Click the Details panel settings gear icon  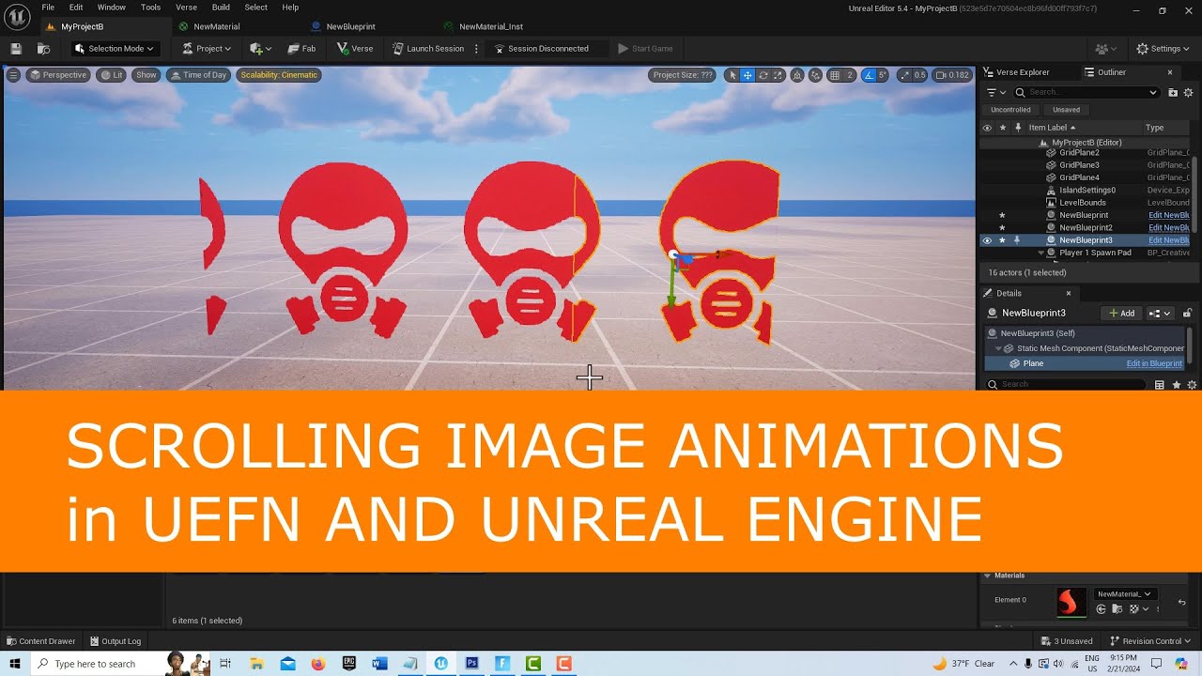point(1193,385)
